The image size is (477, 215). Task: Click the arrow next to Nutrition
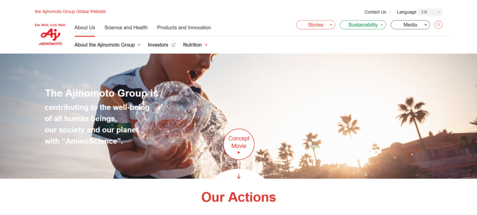206,45
